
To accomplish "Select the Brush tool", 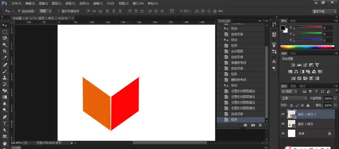I will pos(4,71).
